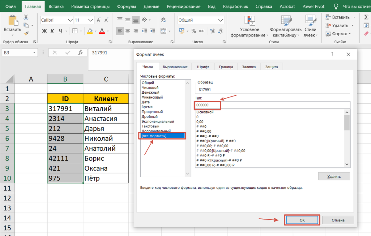Open the Шрифт group dialog launcher

110,42
